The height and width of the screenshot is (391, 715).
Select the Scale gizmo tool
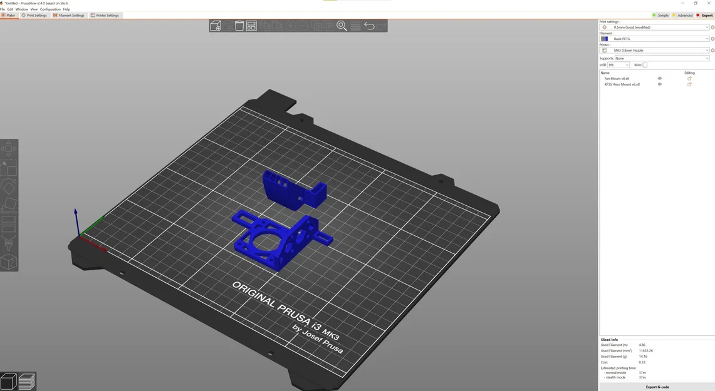[9, 168]
